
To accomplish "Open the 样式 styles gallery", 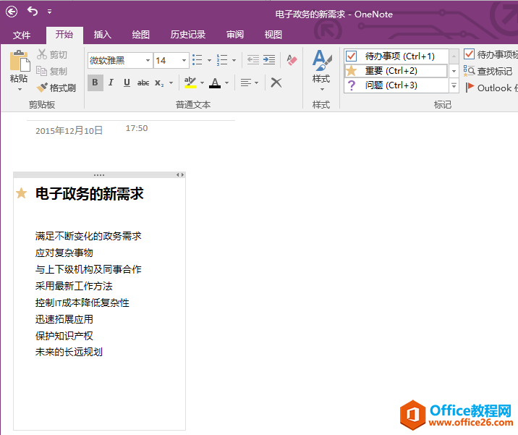I will click(321, 71).
